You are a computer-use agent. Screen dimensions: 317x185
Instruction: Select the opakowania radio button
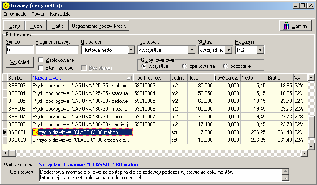(x=185, y=66)
